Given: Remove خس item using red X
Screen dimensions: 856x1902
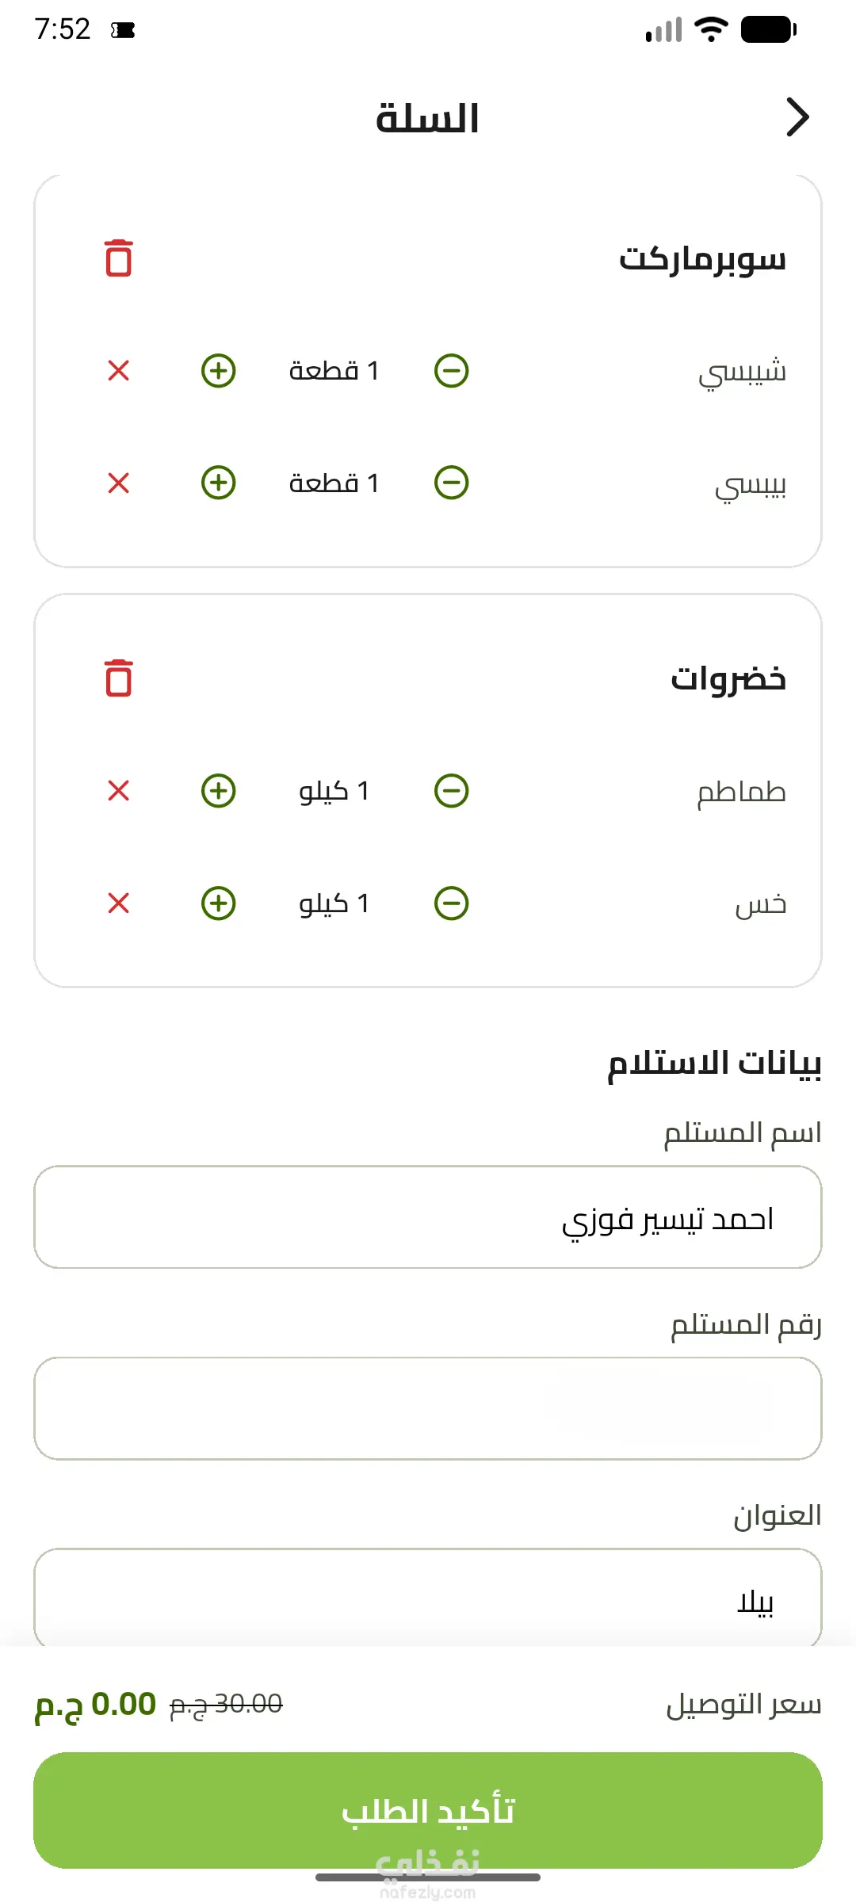Looking at the screenshot, I should coord(119,903).
